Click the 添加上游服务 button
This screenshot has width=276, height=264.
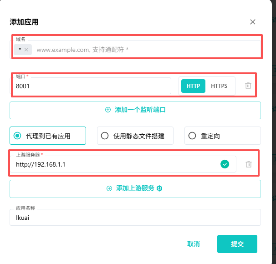point(135,188)
